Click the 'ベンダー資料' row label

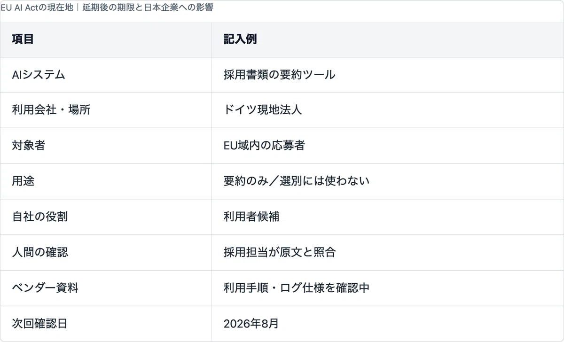point(45,288)
